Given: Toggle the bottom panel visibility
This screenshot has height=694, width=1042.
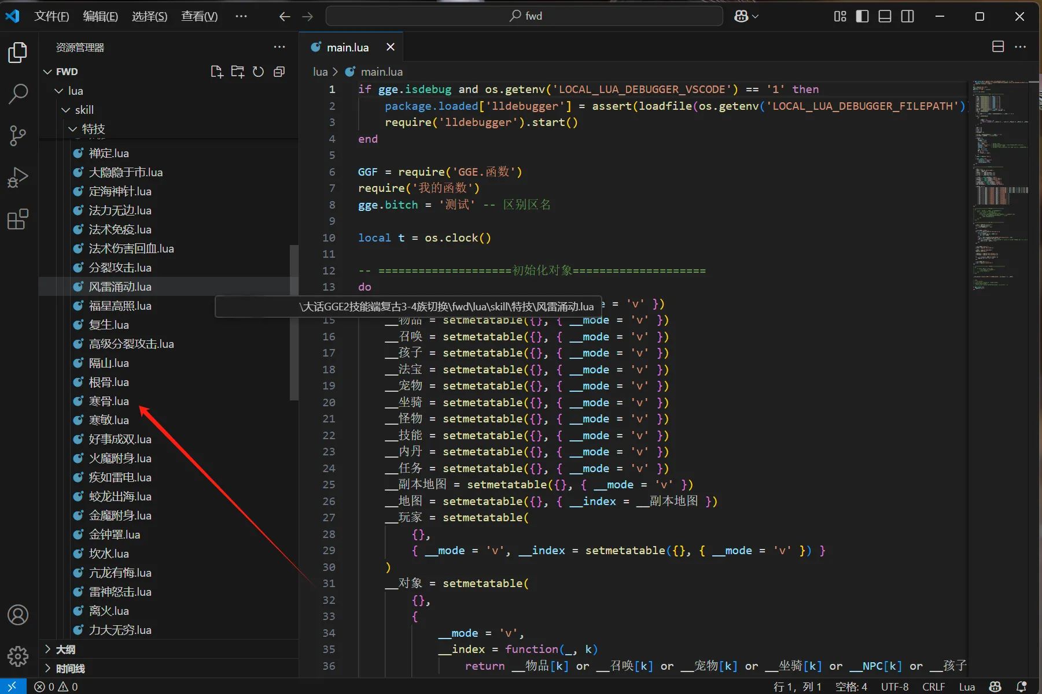Looking at the screenshot, I should click(x=885, y=16).
